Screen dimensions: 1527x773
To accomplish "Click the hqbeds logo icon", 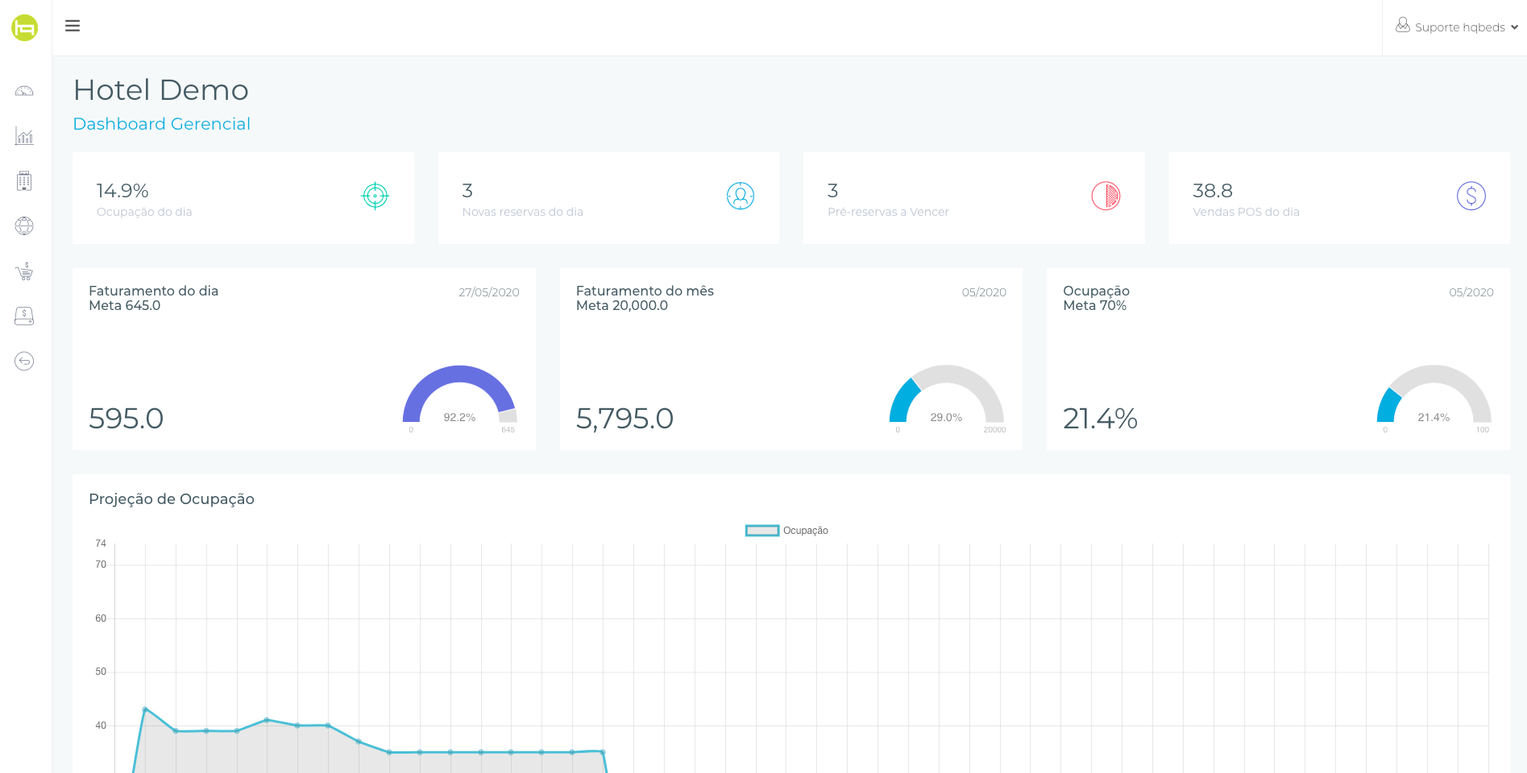I will (25, 28).
